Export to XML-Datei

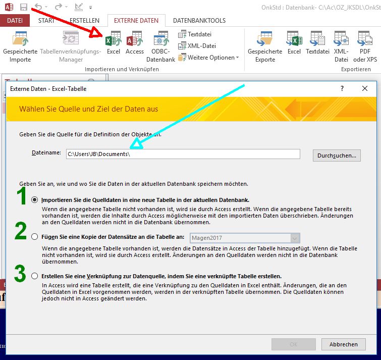(x=341, y=46)
